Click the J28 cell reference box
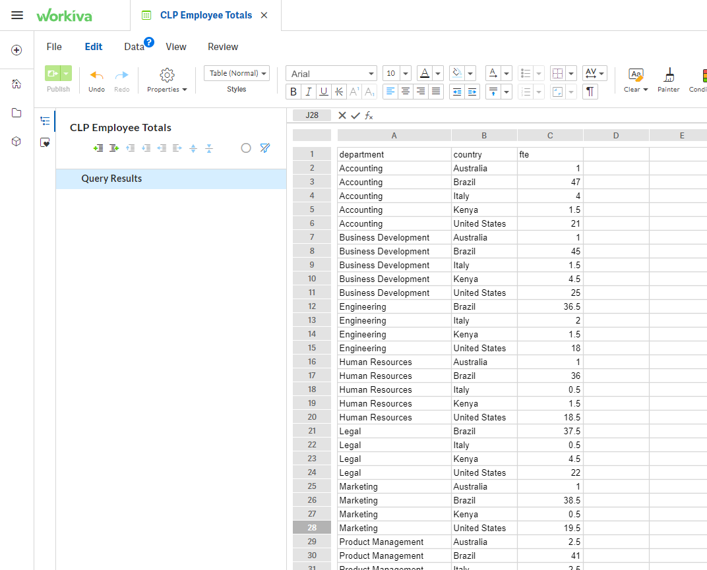This screenshot has height=570, width=707. [x=312, y=115]
